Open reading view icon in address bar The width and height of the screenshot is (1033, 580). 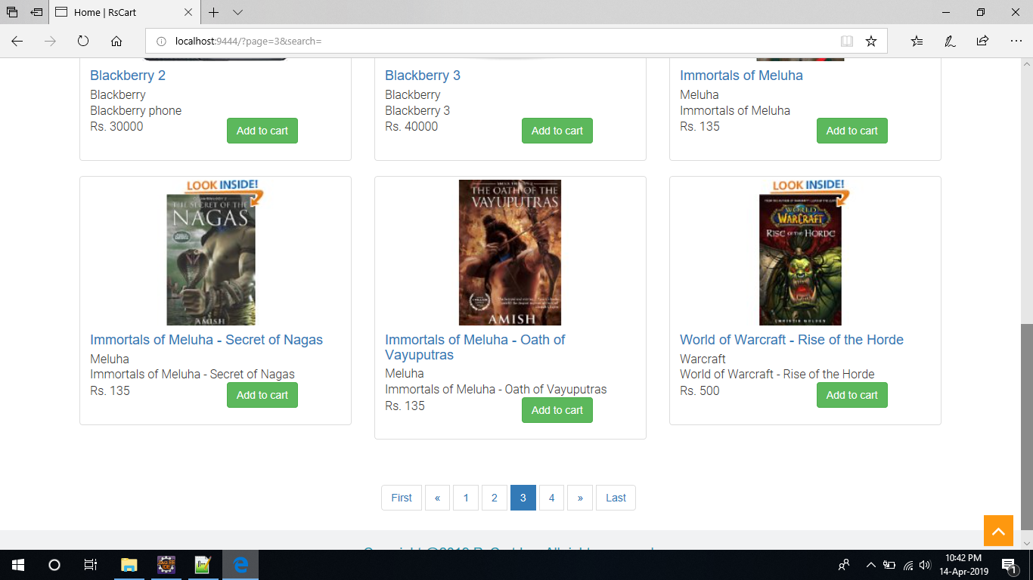(847, 41)
